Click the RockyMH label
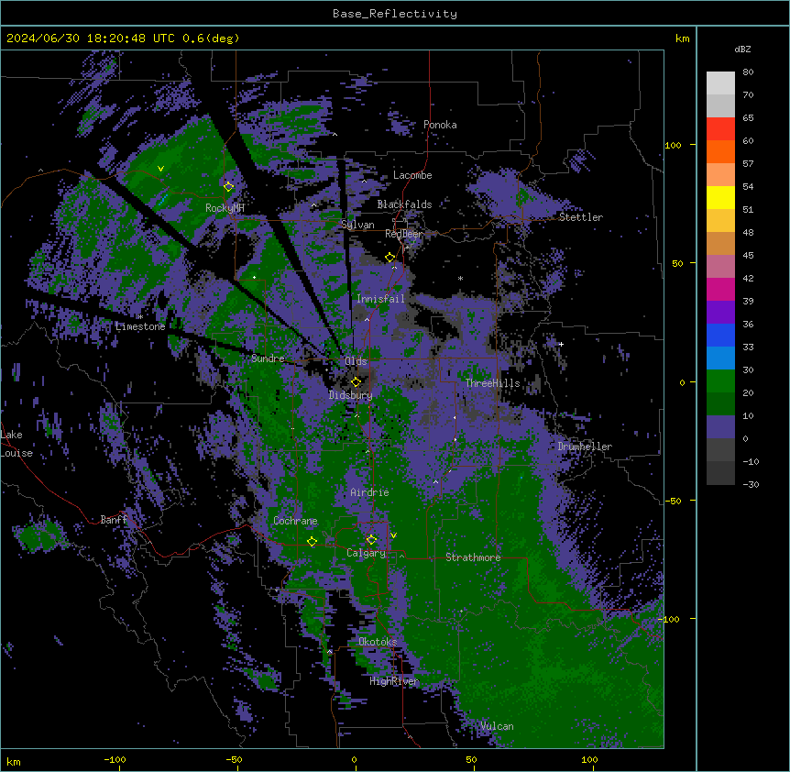This screenshot has width=790, height=772. [x=225, y=208]
